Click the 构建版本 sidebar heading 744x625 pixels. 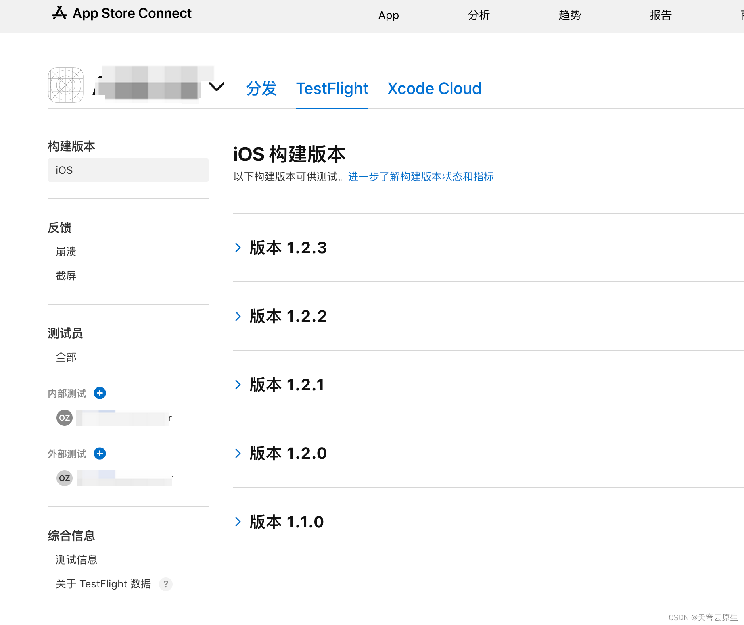pyautogui.click(x=71, y=146)
